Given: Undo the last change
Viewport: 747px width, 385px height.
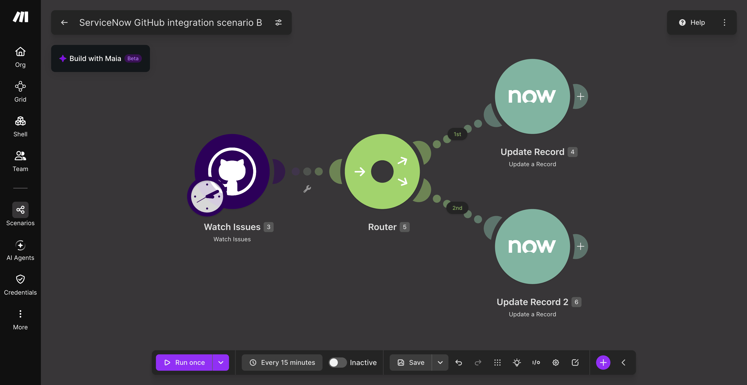Looking at the screenshot, I should [459, 362].
